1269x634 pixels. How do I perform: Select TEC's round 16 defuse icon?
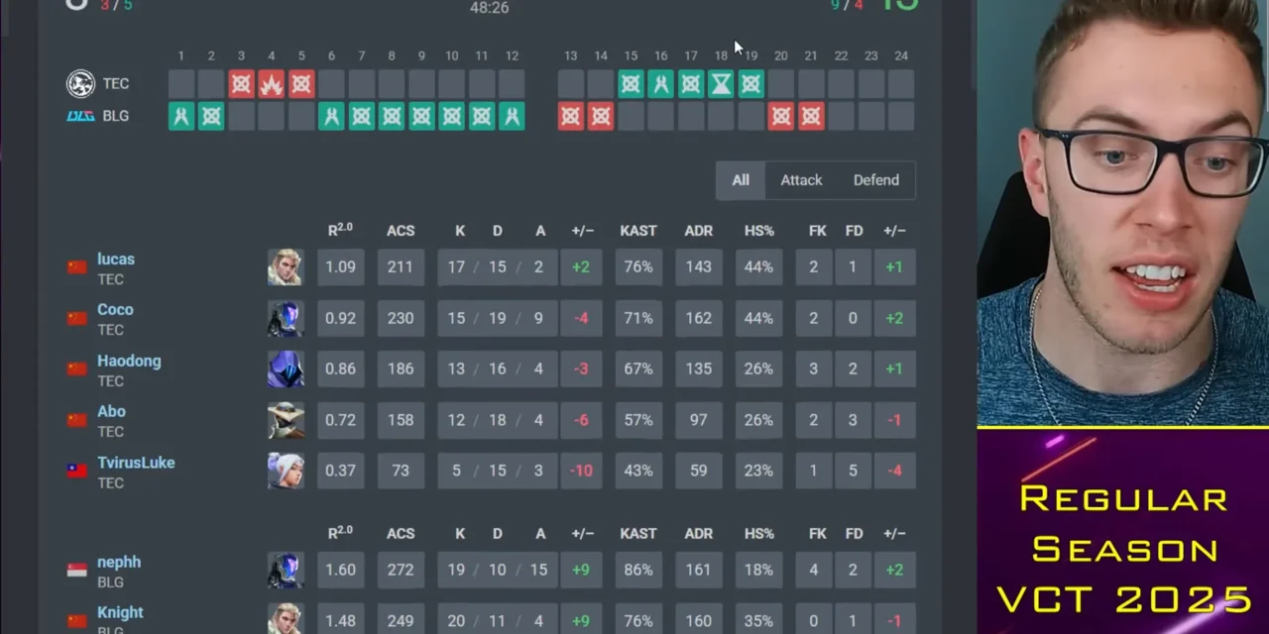(660, 84)
